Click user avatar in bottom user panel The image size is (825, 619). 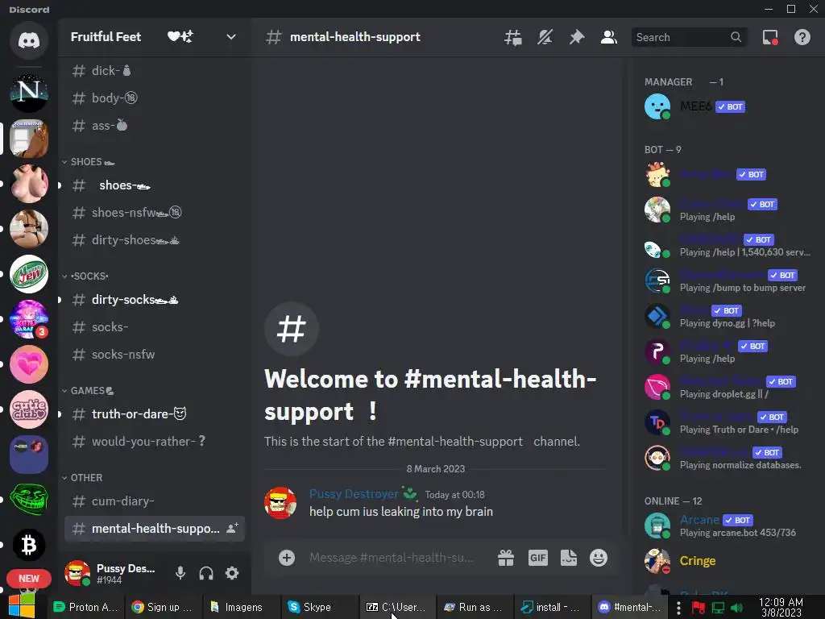(77, 573)
